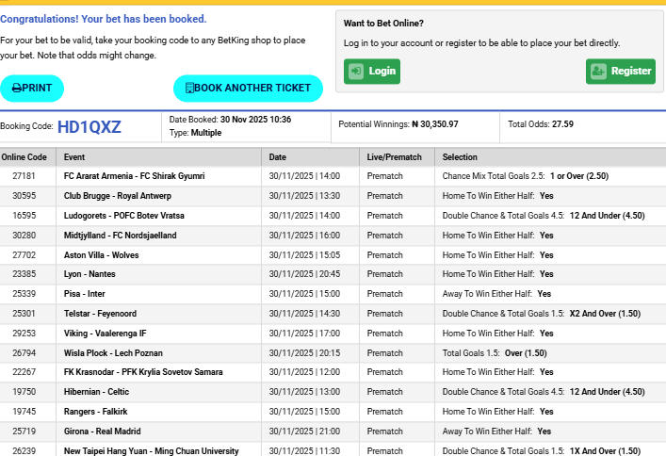Click the Register button
The height and width of the screenshot is (456, 666).
coord(621,72)
